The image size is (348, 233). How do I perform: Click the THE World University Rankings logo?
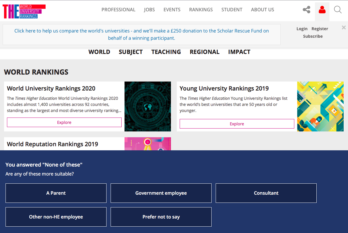click(24, 11)
